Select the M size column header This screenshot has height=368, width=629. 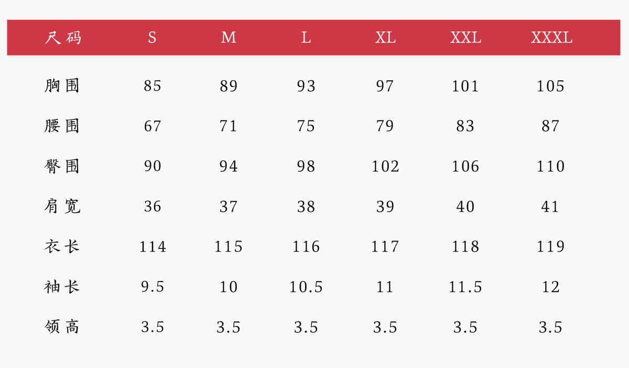(x=229, y=38)
